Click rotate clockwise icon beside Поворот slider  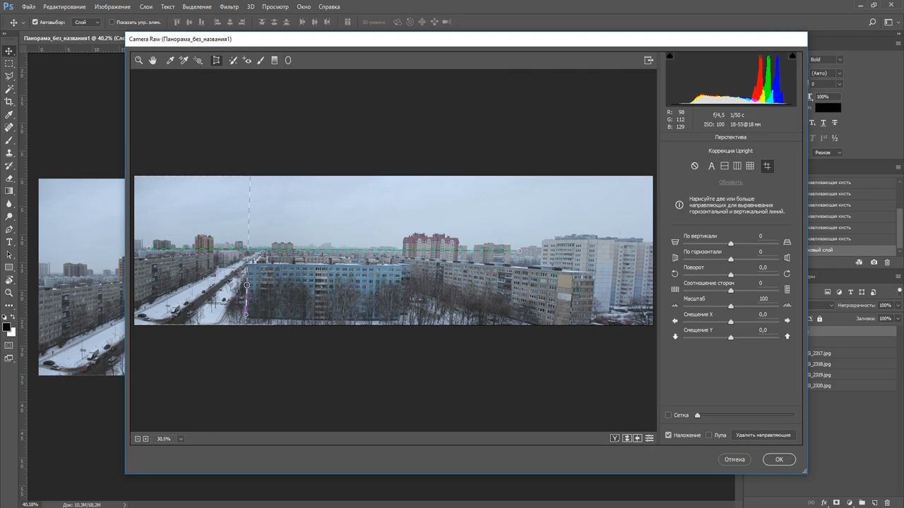787,274
